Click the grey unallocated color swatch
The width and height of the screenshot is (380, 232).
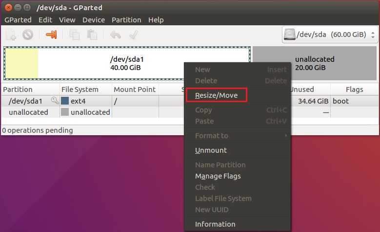[x=65, y=112]
